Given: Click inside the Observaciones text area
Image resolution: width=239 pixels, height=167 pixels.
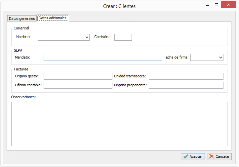Looking at the screenshot, I should 119,124.
